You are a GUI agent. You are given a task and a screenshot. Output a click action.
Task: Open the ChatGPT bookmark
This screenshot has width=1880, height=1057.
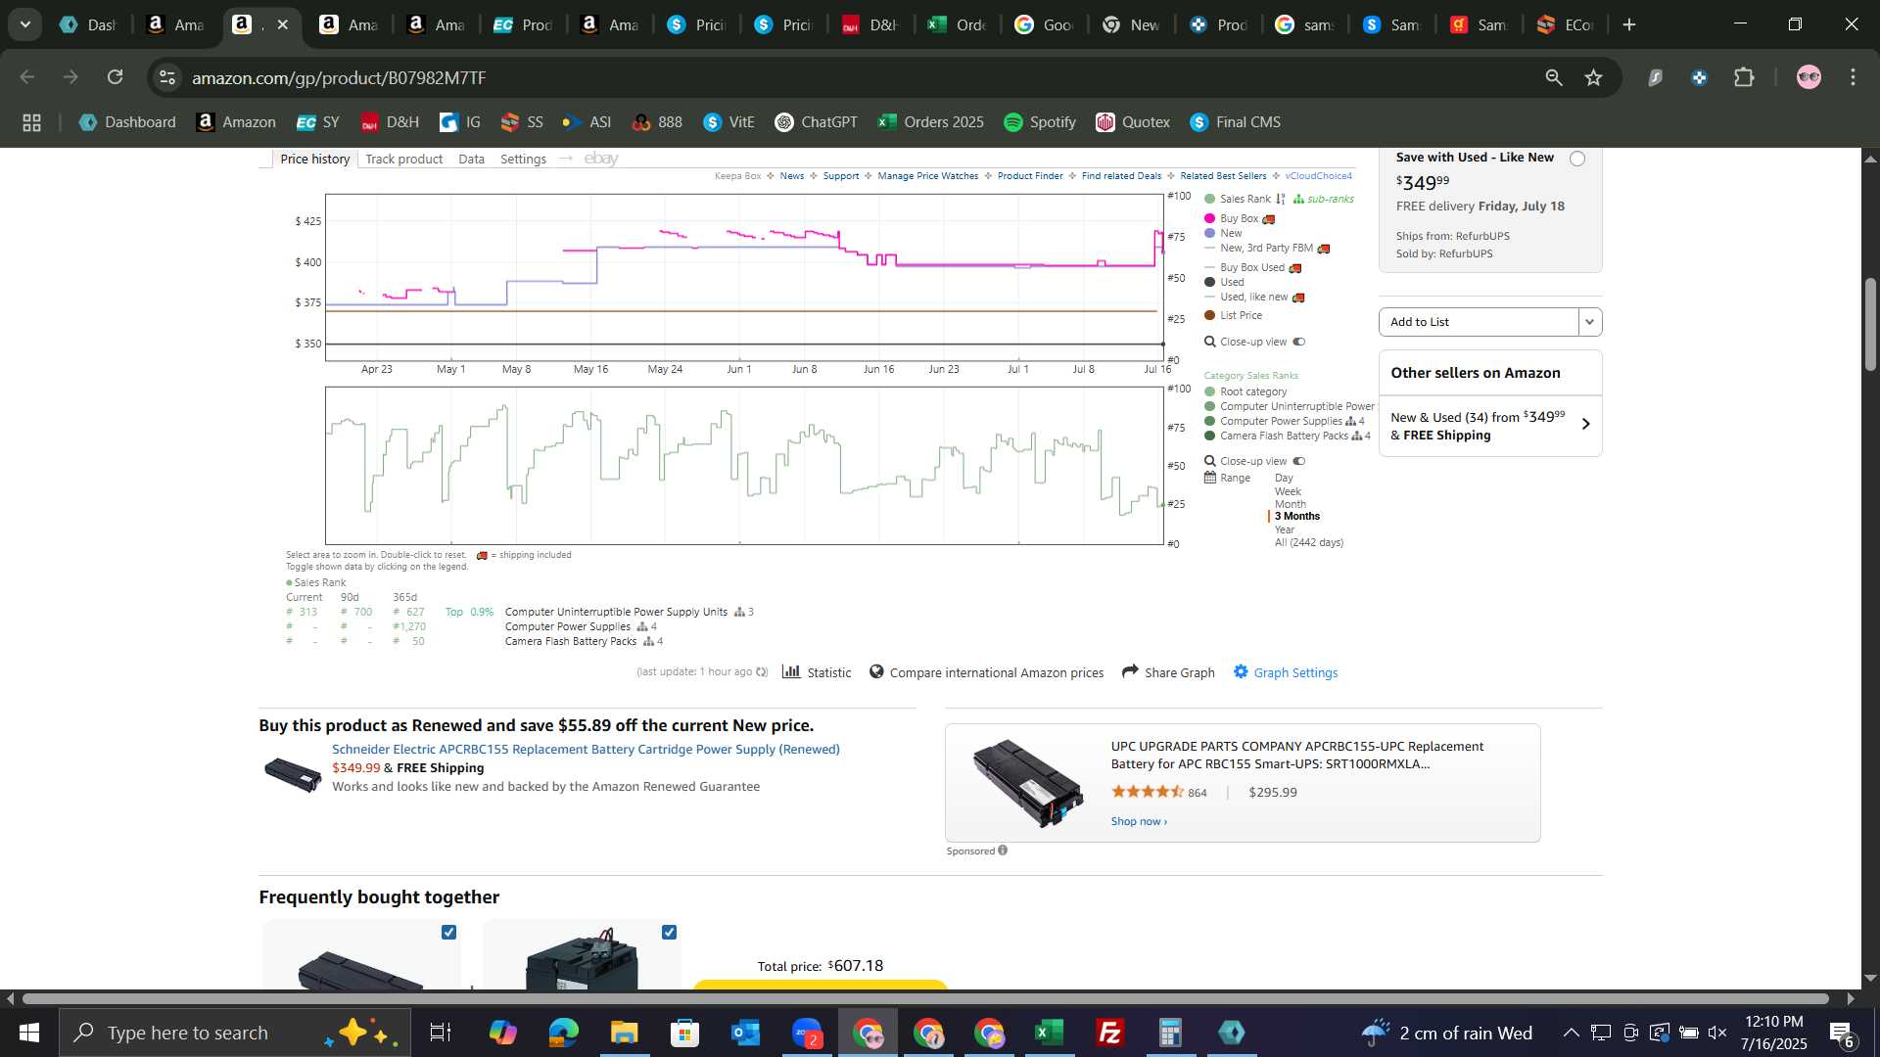click(x=816, y=122)
